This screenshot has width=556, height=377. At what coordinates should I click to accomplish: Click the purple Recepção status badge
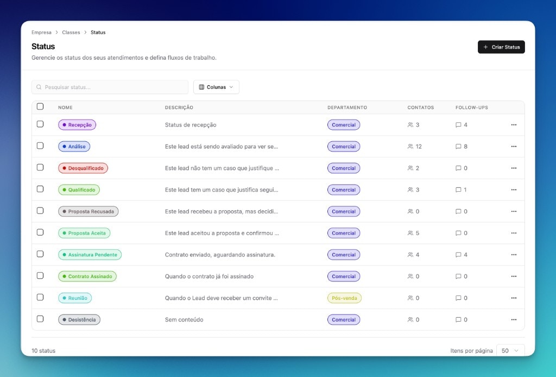point(77,124)
